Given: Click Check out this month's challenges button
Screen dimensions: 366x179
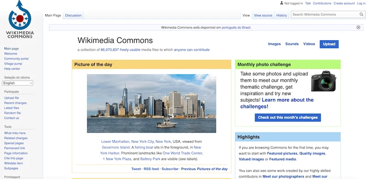Looking at the screenshot, I should [x=288, y=117].
